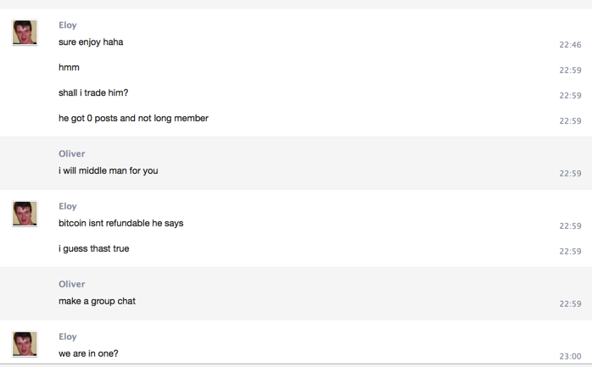
Task: Select the "sure enjoy haha" message
Action: [91, 42]
